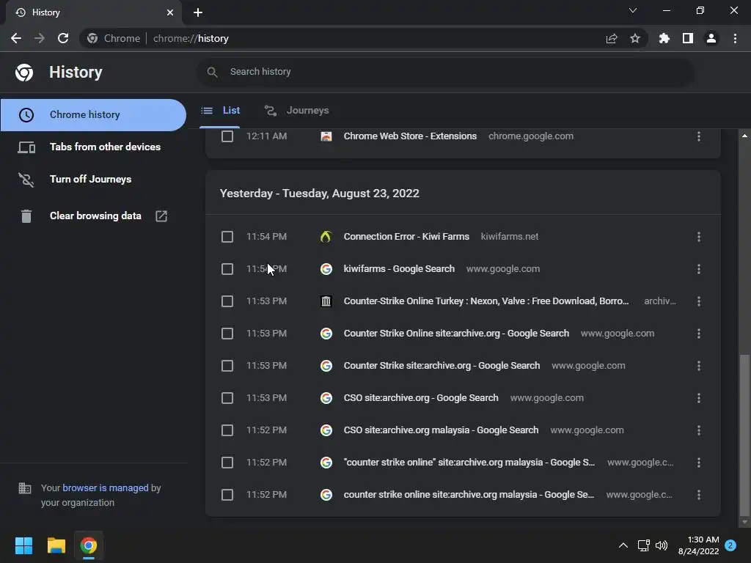Click the external link icon beside Clear browsing data
The image size is (751, 563).
[x=161, y=216]
